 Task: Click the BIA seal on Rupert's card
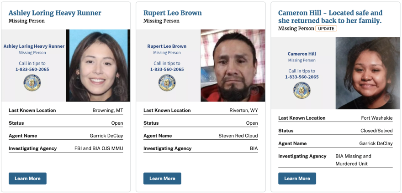coord(167,82)
